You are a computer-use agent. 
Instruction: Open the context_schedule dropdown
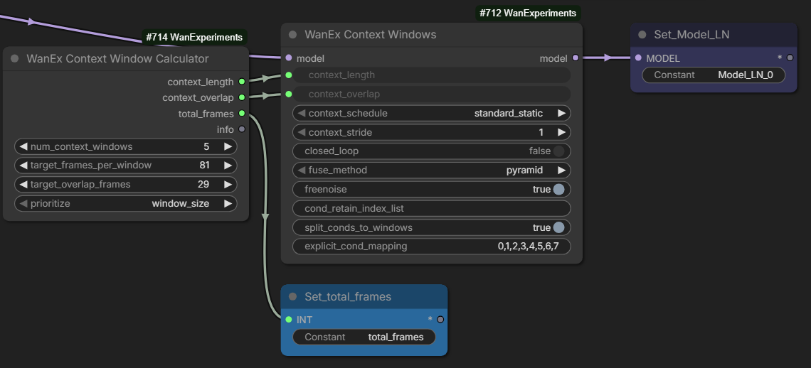coord(431,114)
